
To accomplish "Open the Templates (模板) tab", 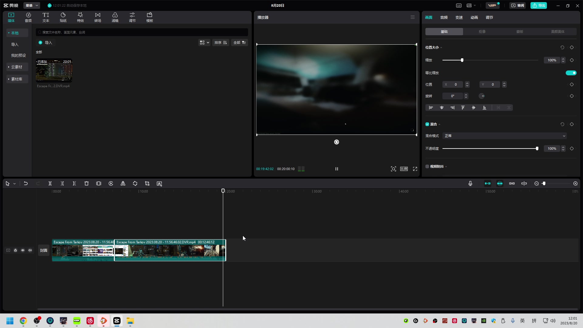I will [x=150, y=17].
